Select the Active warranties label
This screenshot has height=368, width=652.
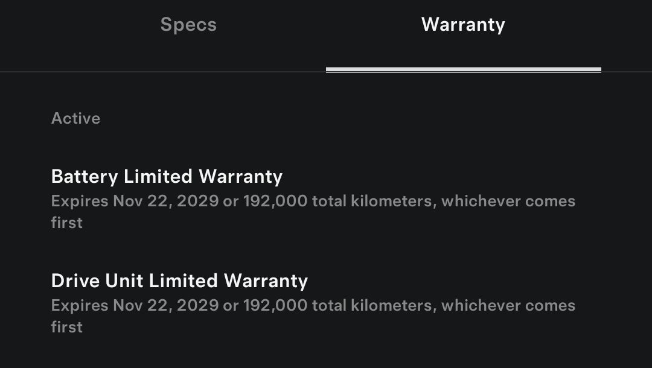coord(75,118)
